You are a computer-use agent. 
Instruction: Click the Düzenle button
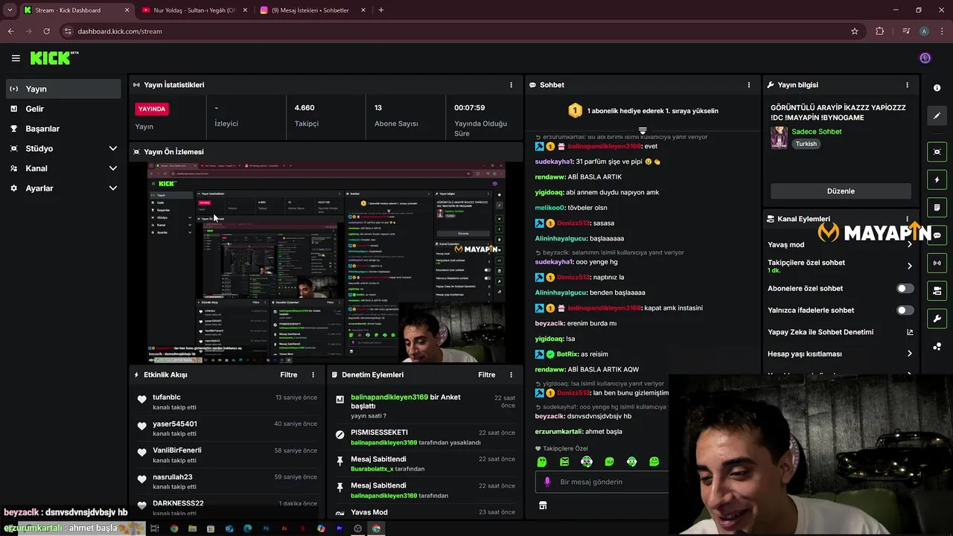pos(841,191)
